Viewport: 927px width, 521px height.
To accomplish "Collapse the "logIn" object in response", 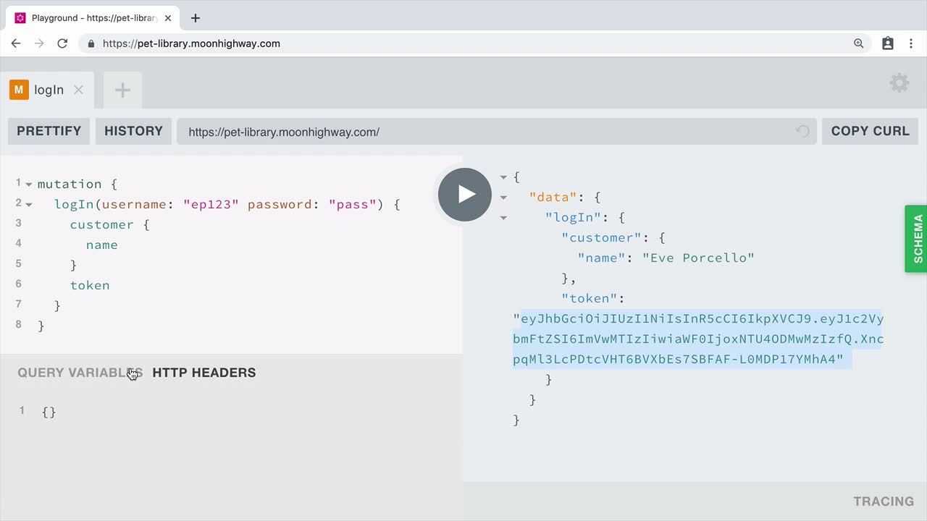I will click(503, 217).
